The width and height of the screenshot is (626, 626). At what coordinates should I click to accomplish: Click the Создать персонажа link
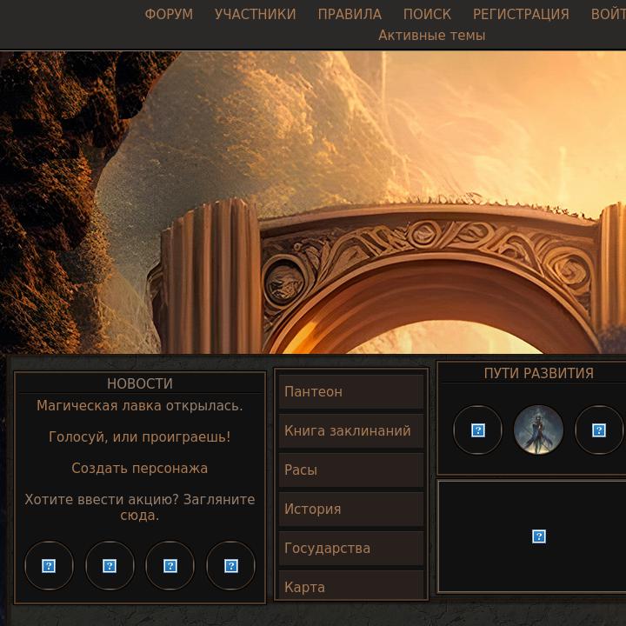pos(139,469)
